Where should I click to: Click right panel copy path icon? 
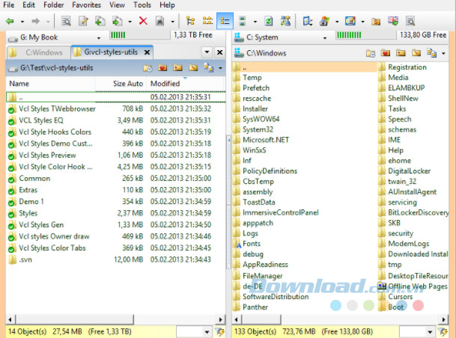[431, 53]
